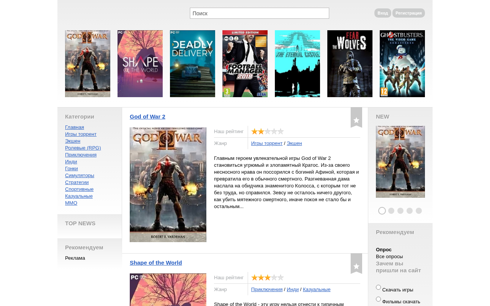490x306 pixels.
Task: Open Shape of the World article cover image
Action: click(x=168, y=290)
